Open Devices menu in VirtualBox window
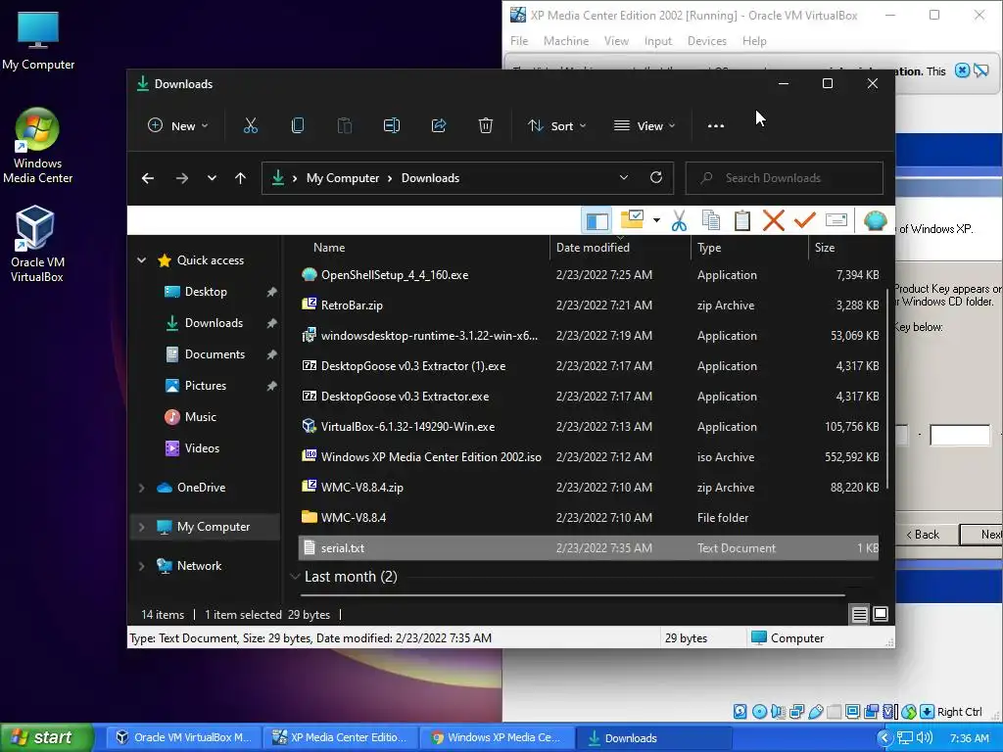 point(707,41)
